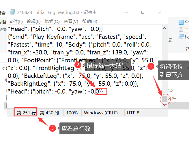This screenshot has height=141, width=189.
Task: Click the 100% zoom level in status bar
Action: coord(72,113)
